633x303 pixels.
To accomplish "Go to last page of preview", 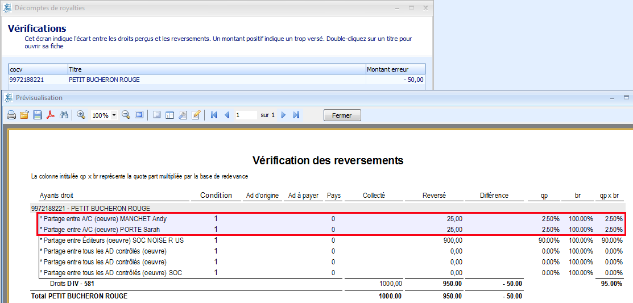I will tap(296, 115).
